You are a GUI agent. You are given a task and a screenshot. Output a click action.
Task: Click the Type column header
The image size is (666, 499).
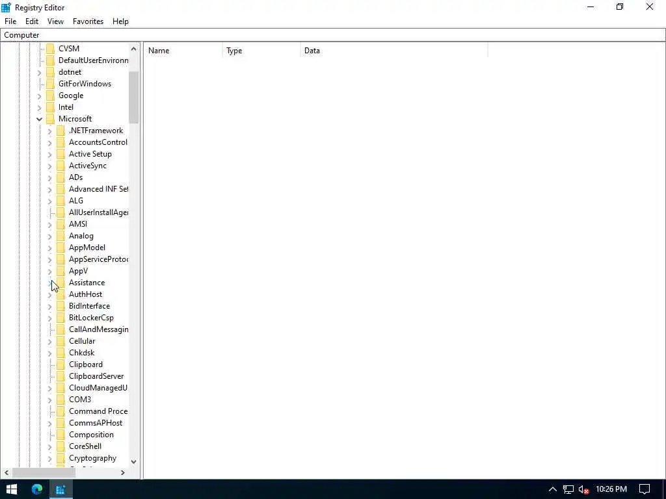tap(261, 51)
